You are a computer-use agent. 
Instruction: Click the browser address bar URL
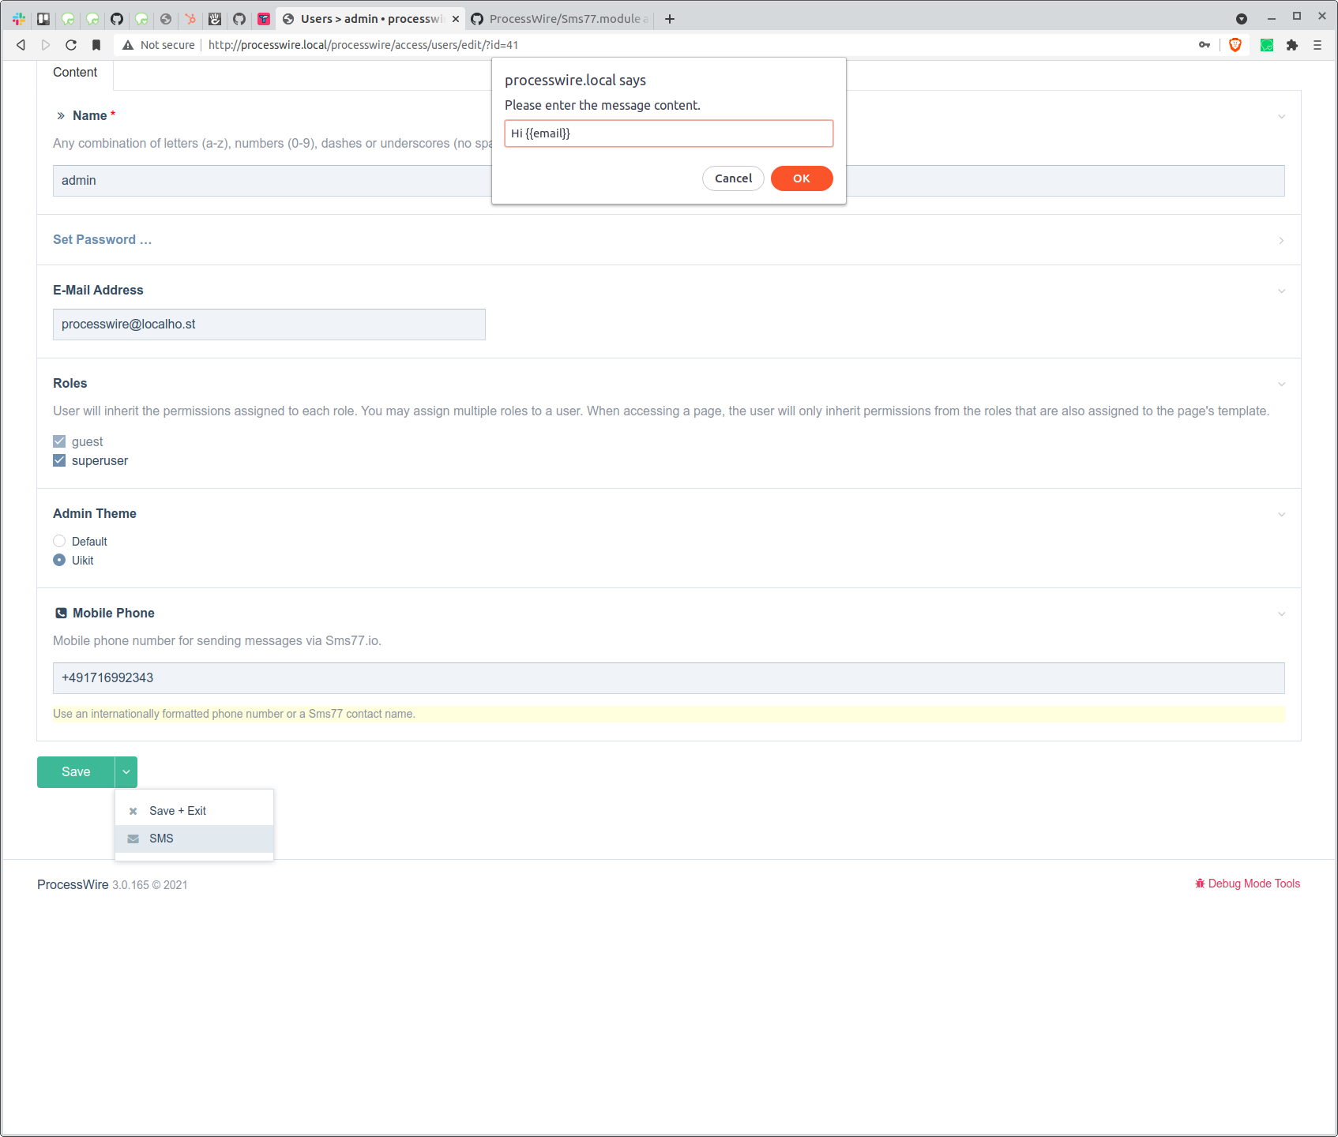(363, 45)
